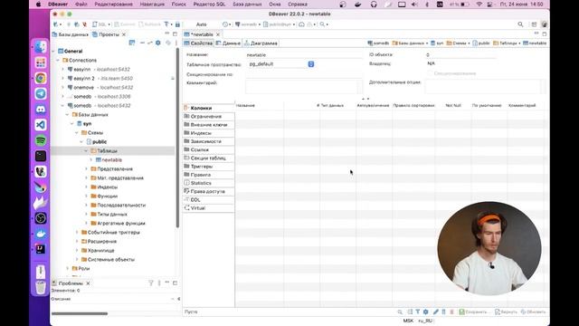This screenshot has height=326, width=579.
Task: Collapse the Таблицы folder
Action: pos(87,151)
